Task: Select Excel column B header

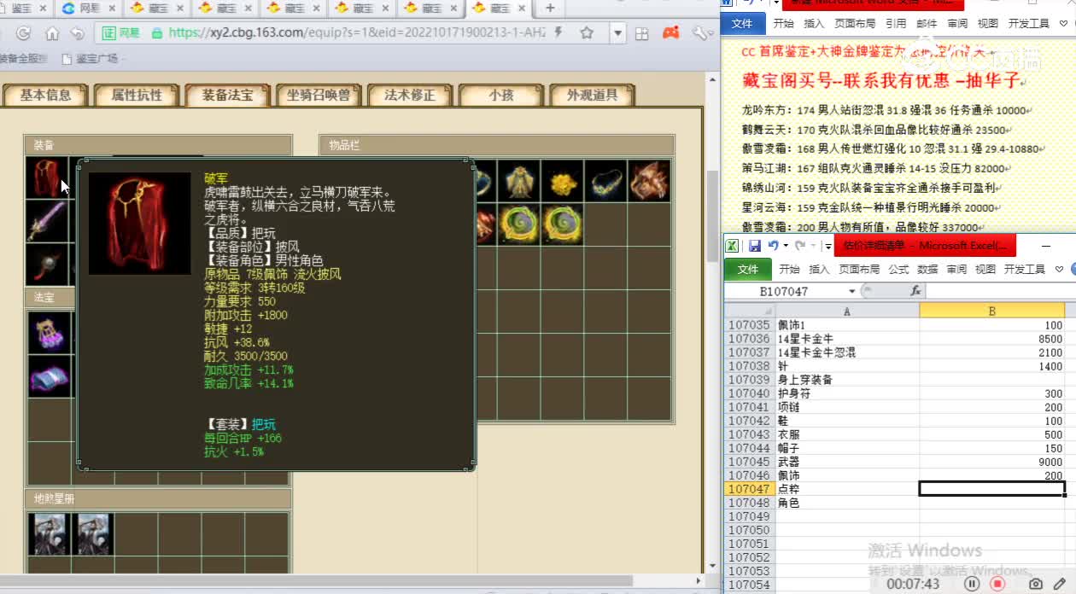Action: pyautogui.click(x=992, y=312)
